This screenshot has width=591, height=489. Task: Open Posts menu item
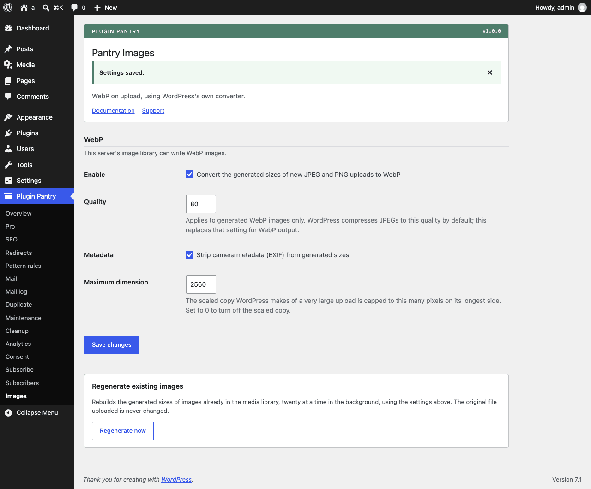tap(37, 49)
